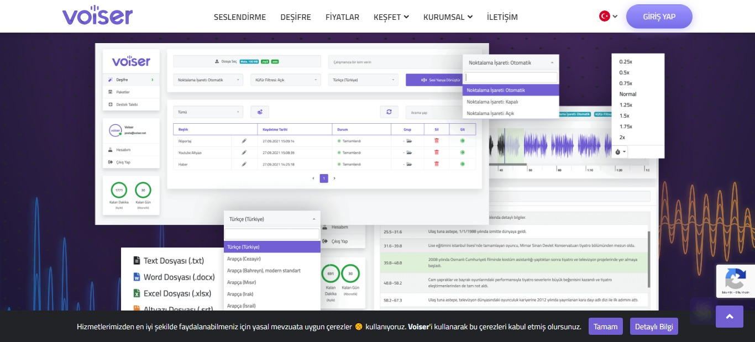This screenshot has height=342, width=755.
Task: Go to next page arrow in pagination
Action: tap(334, 178)
